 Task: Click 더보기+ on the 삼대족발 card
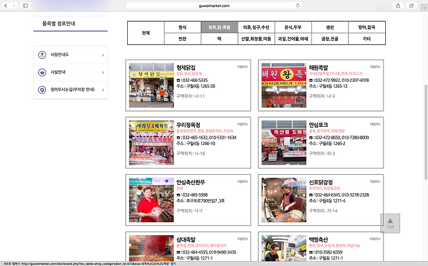(x=243, y=239)
